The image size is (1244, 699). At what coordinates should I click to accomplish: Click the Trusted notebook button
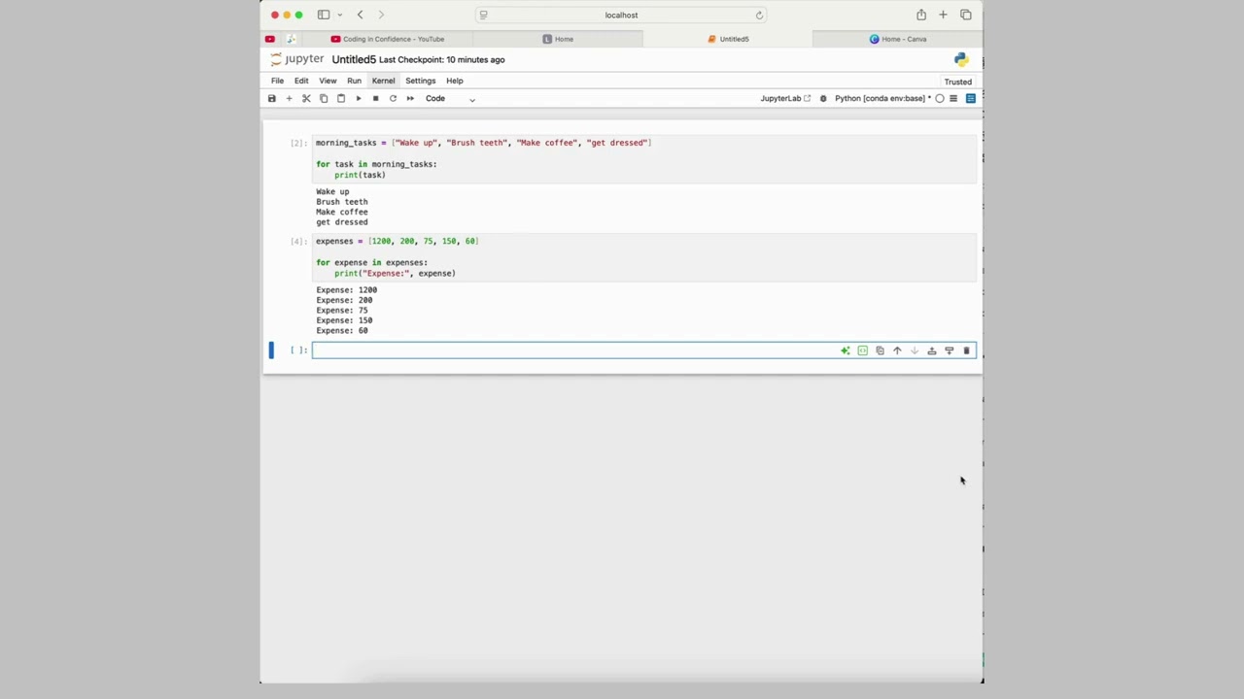pyautogui.click(x=957, y=82)
